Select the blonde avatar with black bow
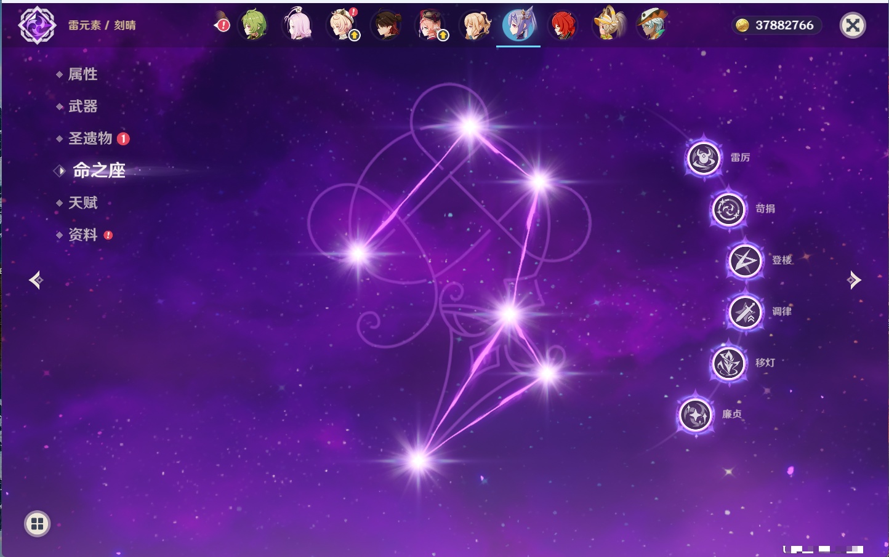 point(475,25)
